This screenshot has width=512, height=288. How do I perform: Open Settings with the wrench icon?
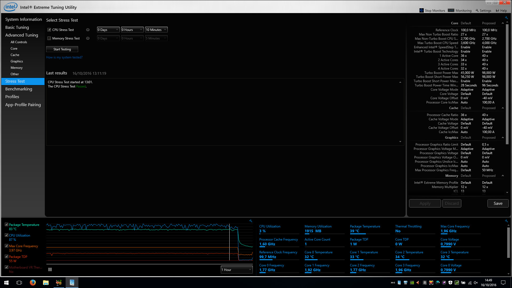[483, 10]
